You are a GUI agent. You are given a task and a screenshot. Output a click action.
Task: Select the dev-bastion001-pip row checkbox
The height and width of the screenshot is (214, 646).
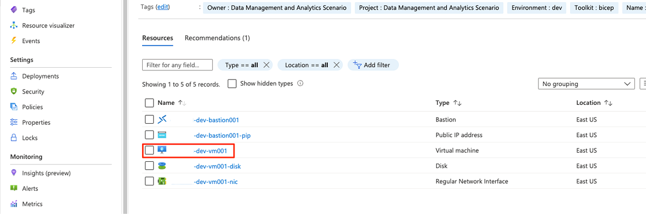(x=150, y=135)
